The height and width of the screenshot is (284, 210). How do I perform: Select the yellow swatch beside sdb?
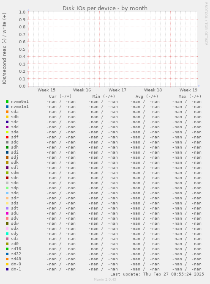click(7, 117)
